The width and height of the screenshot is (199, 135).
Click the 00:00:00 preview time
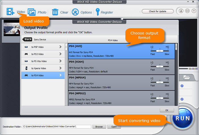point(193,69)
